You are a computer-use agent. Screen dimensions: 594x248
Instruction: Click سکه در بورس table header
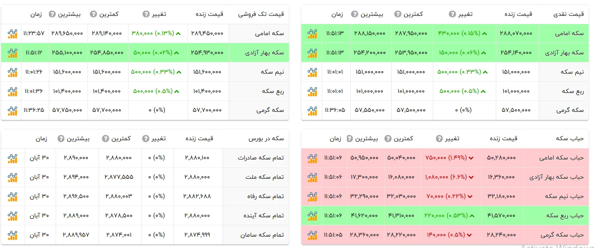(x=266, y=139)
